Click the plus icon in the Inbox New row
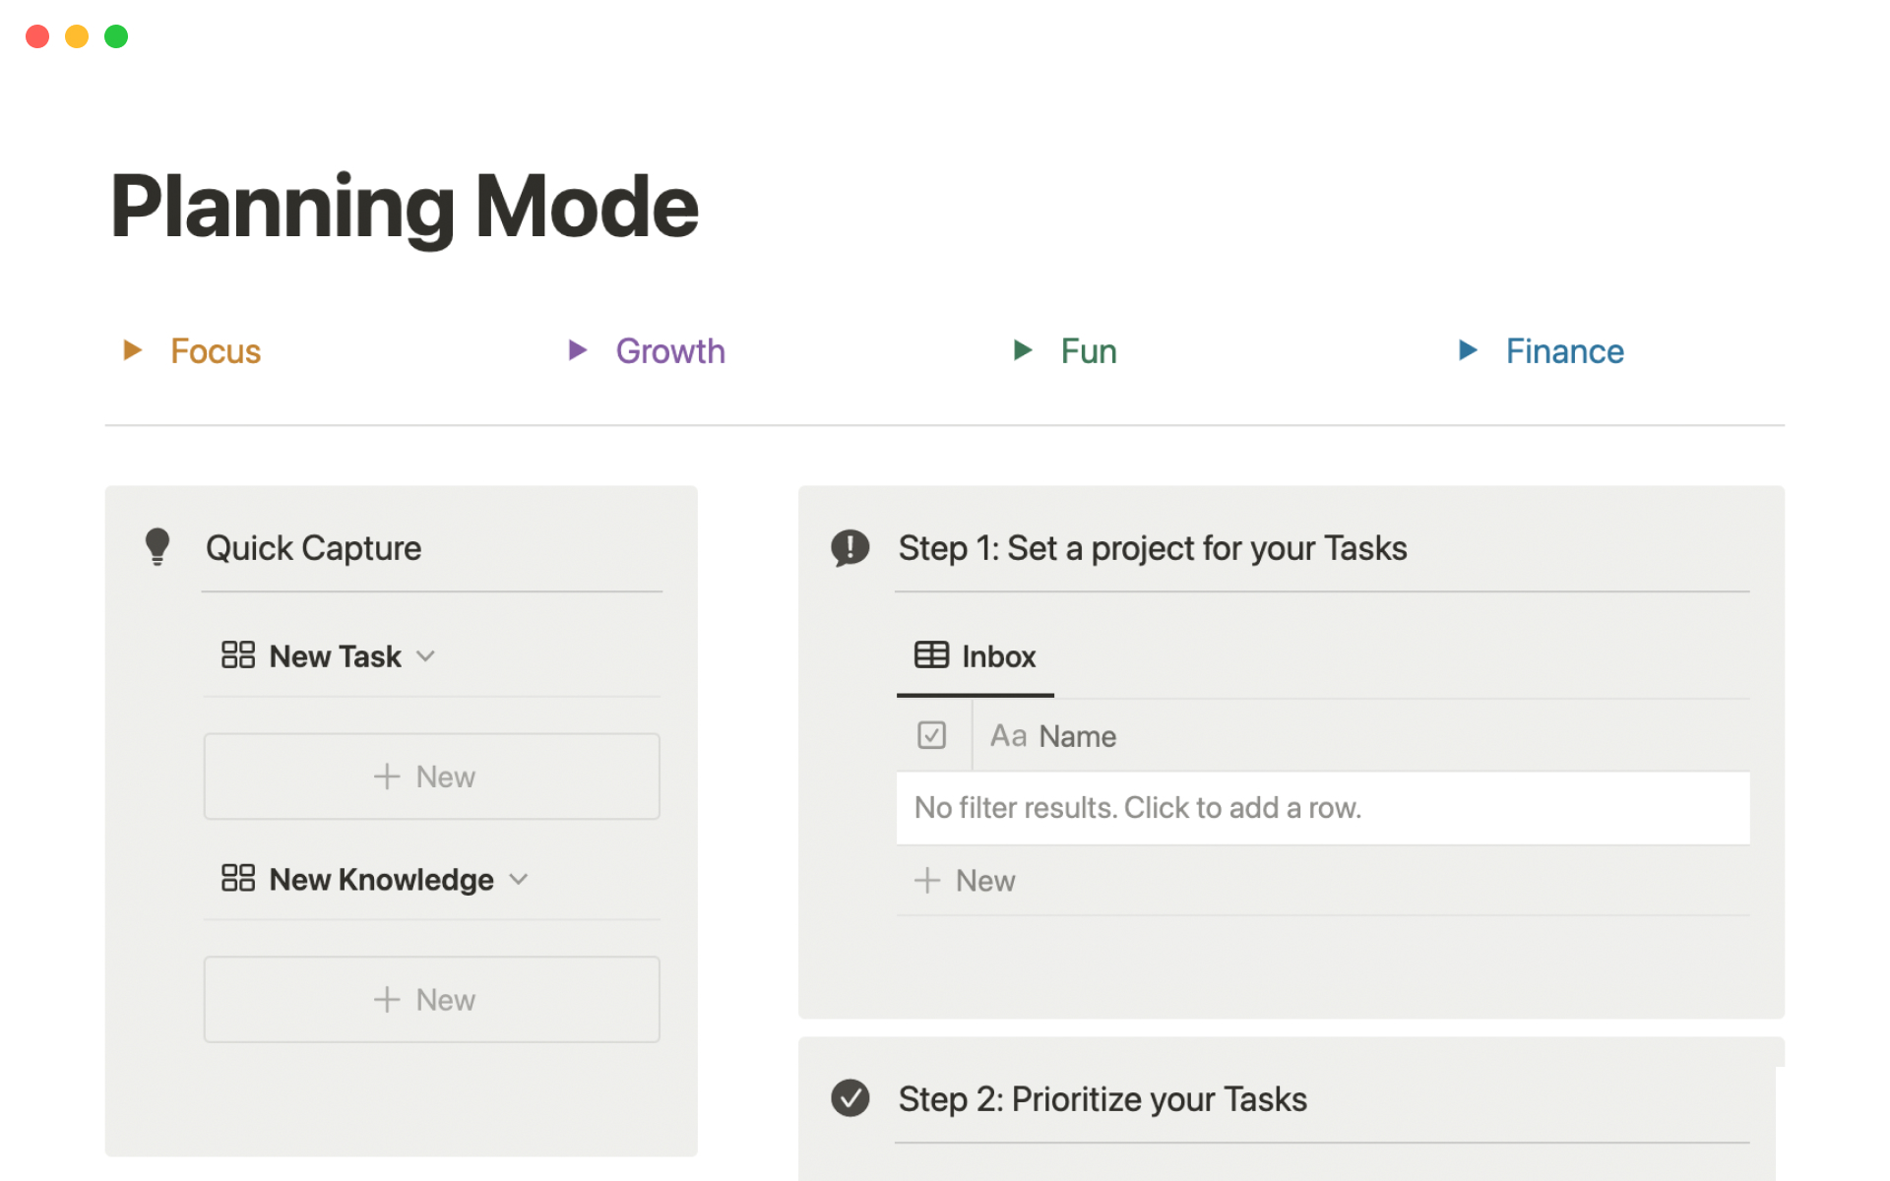1890x1181 pixels. pyautogui.click(x=927, y=880)
